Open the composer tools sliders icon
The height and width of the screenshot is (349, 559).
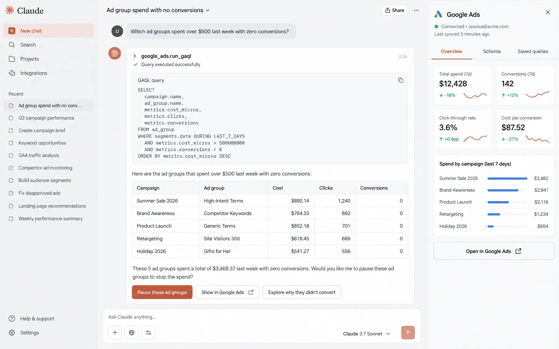pyautogui.click(x=148, y=333)
